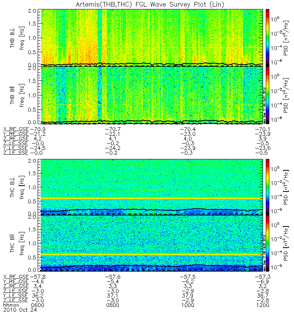Click the THC Y_LE_SSE value '36.2'

click(38, 296)
